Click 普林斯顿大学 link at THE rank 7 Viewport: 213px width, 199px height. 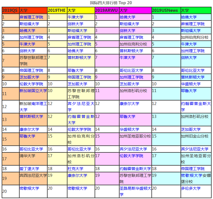(79, 58)
